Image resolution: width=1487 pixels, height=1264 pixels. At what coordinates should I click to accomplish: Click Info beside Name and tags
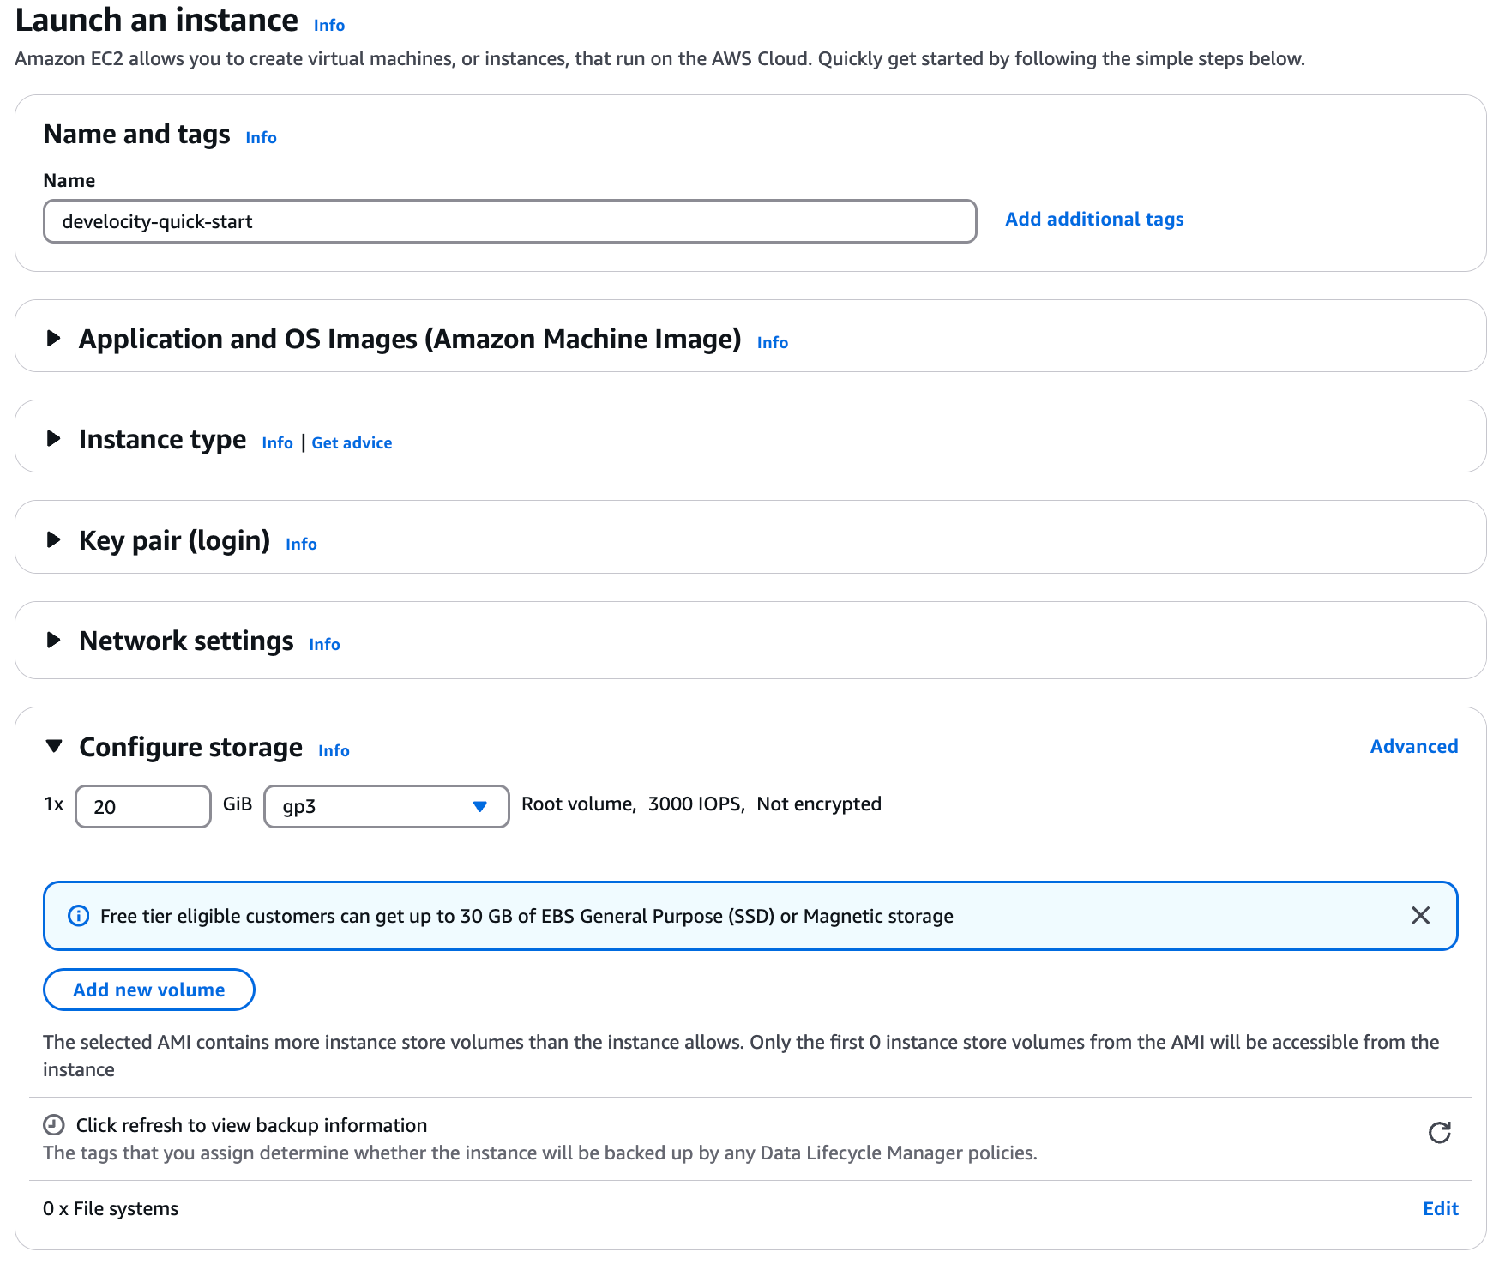[x=261, y=137]
